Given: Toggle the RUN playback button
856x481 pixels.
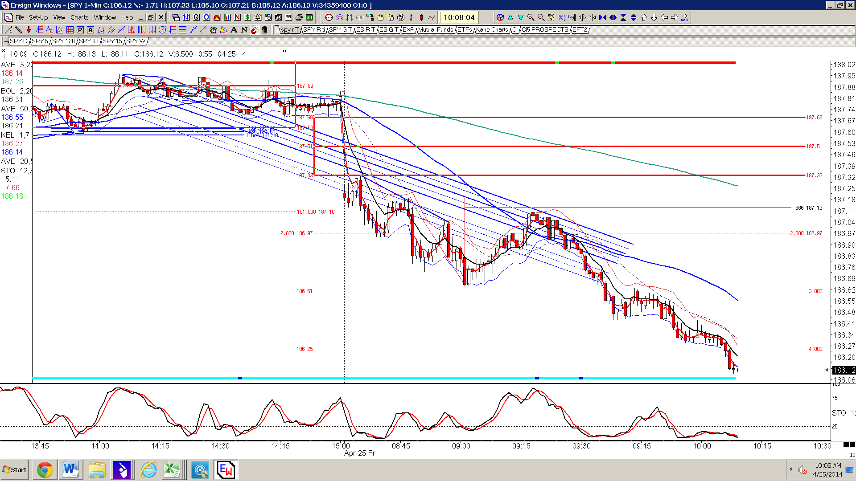Looking at the screenshot, I should tap(360, 17).
